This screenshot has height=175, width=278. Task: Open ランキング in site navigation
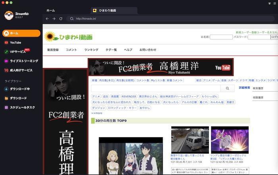(91, 50)
